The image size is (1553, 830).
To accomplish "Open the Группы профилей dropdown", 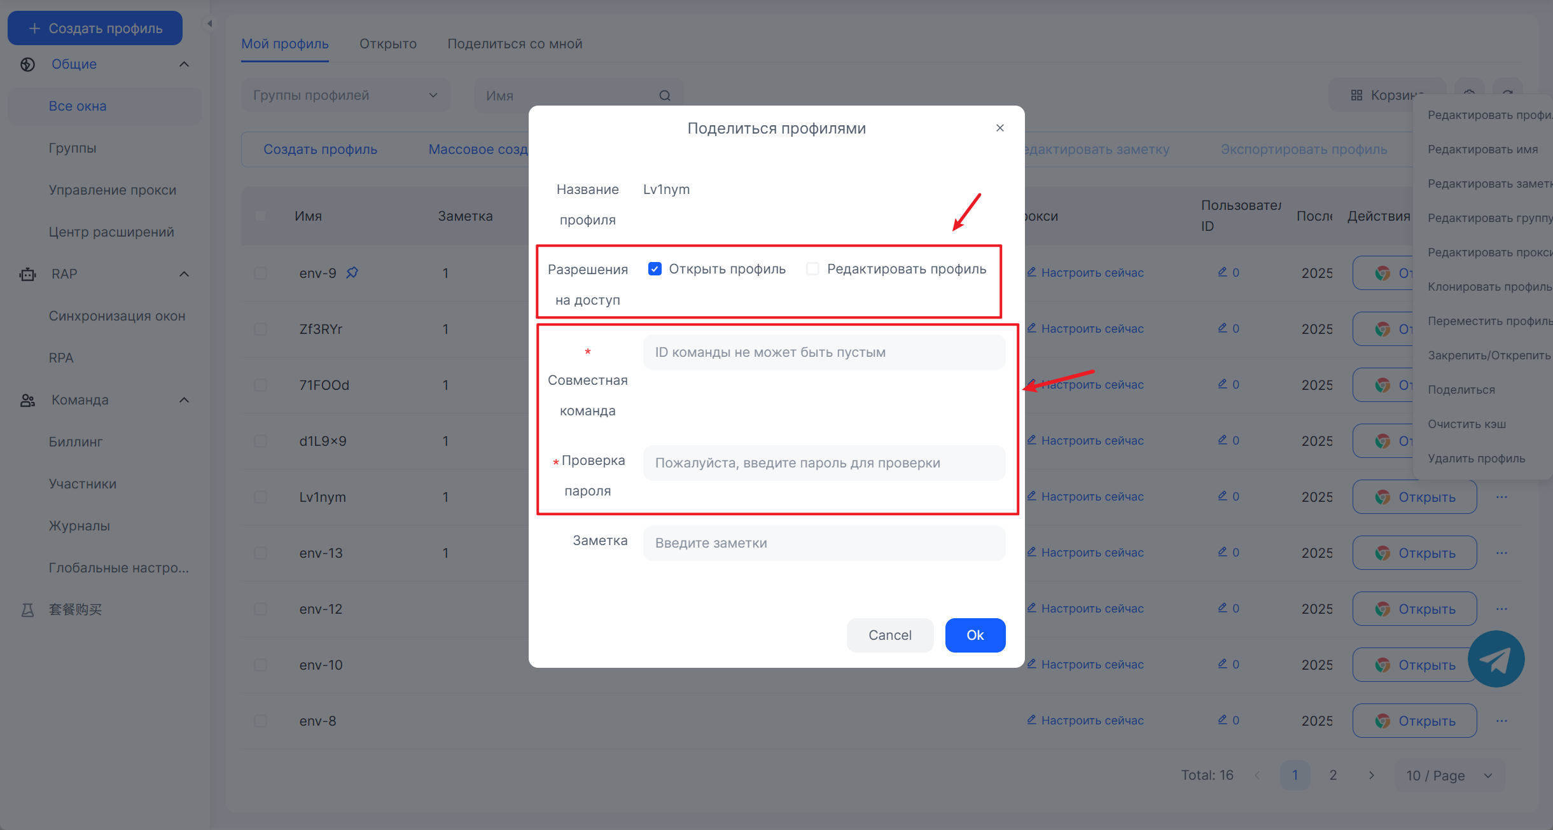I will 345,95.
